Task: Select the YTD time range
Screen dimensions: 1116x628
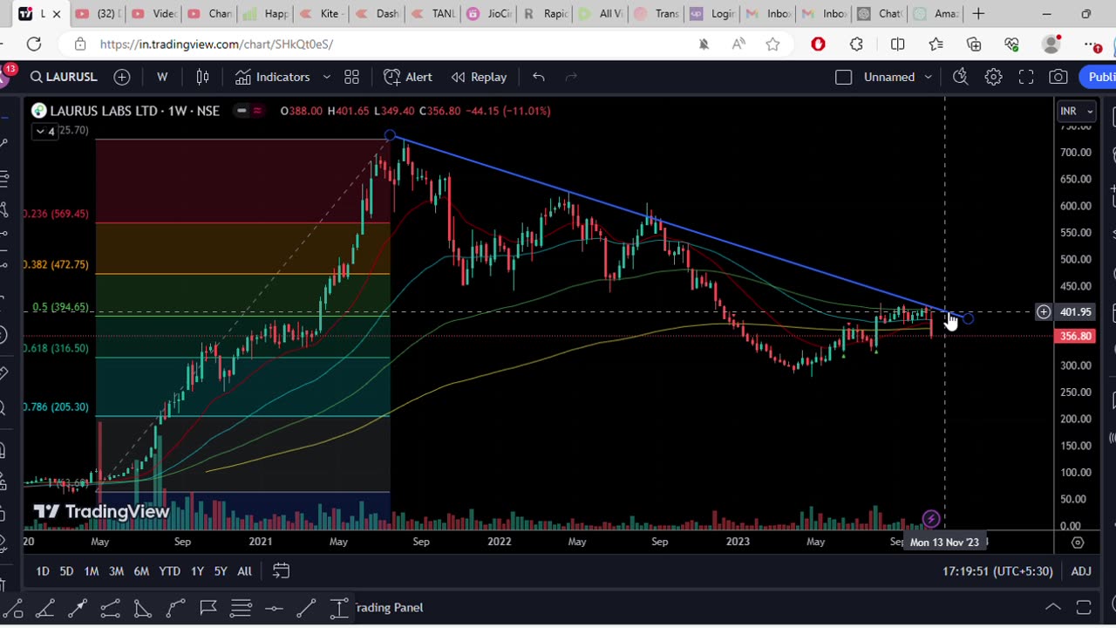Action: click(x=169, y=571)
